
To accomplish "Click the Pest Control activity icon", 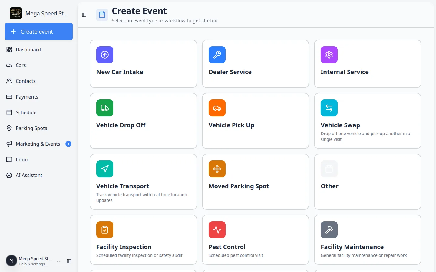I will click(217, 230).
